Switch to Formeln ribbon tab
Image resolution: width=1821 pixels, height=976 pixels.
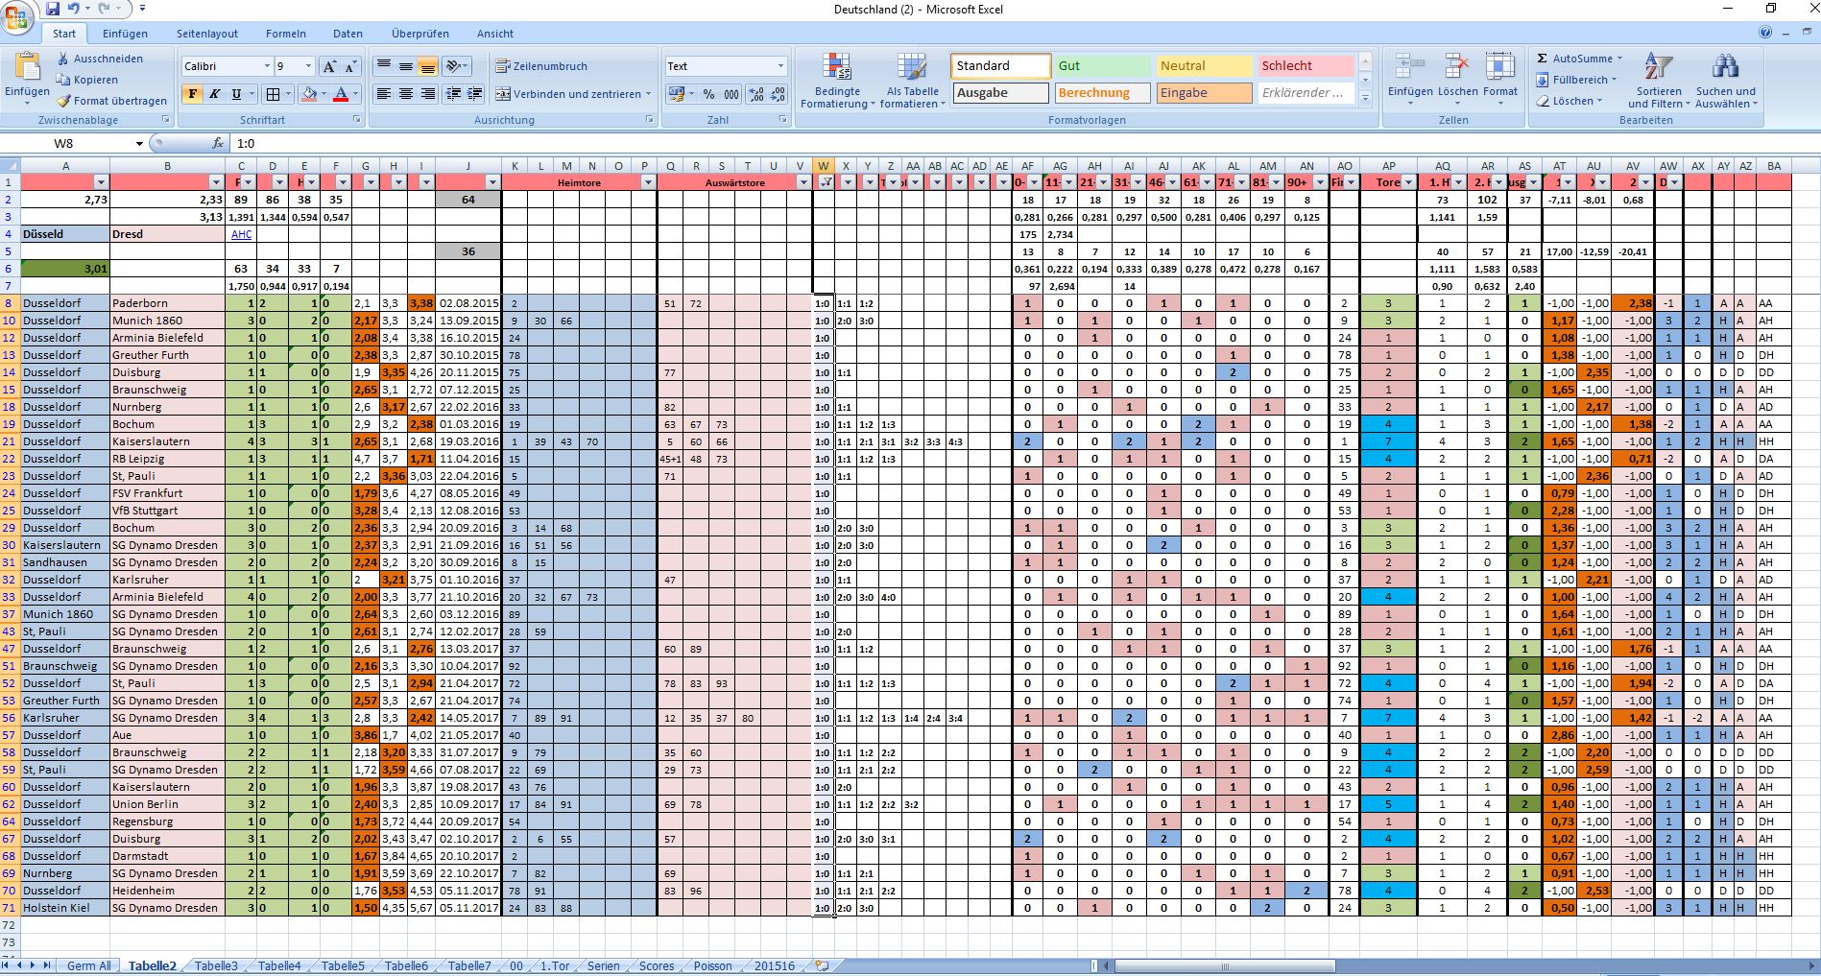click(285, 34)
